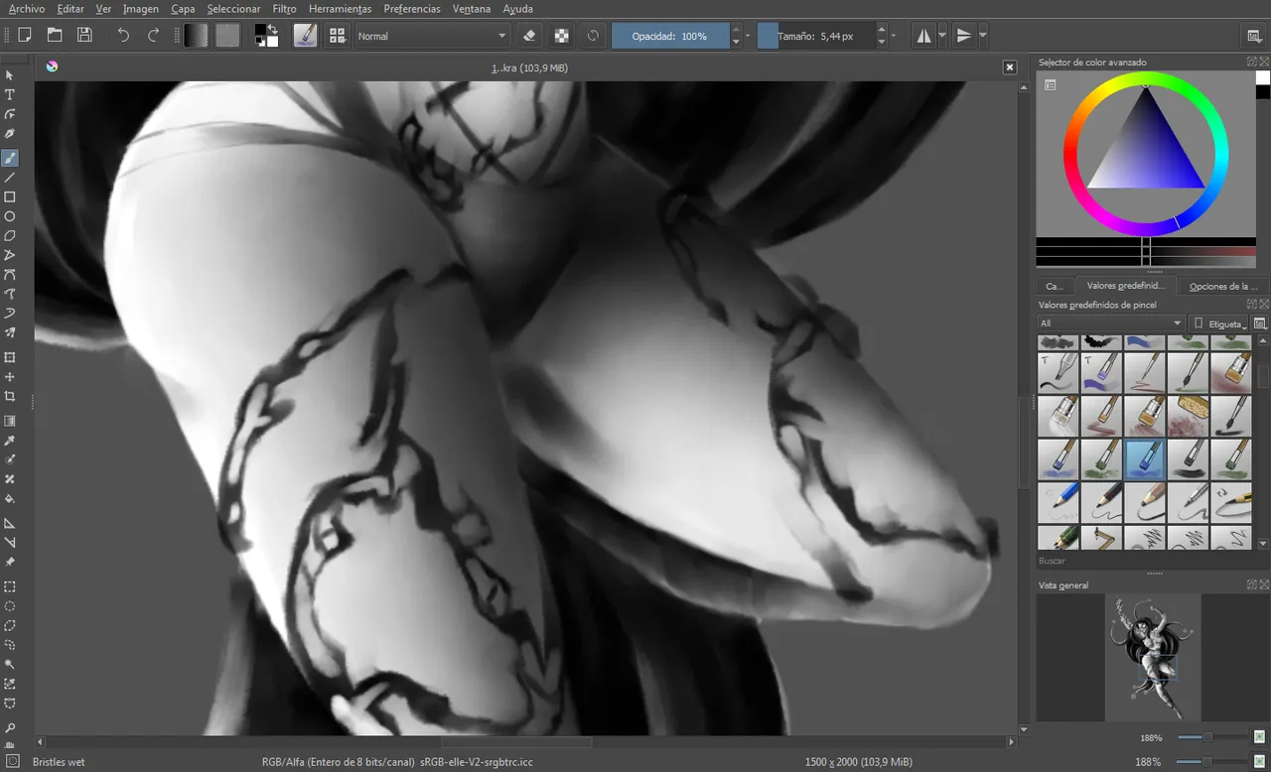Open fill pattern selector in toolbar
The width and height of the screenshot is (1271, 772).
tap(227, 36)
